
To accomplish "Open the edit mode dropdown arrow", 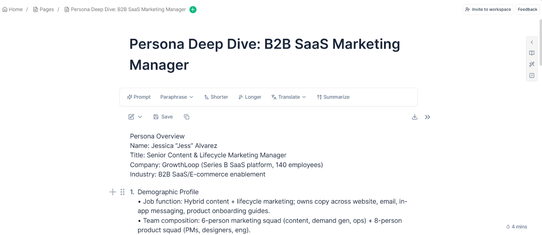I will pyautogui.click(x=140, y=117).
